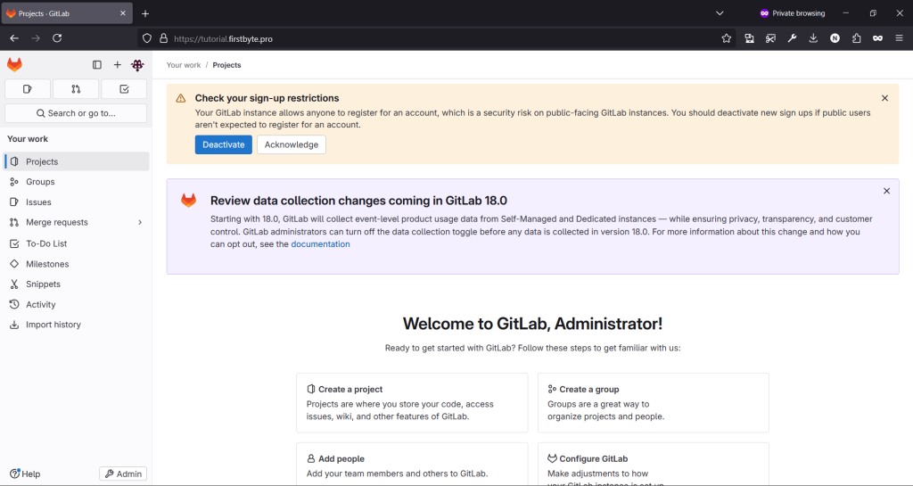This screenshot has width=913, height=486.
Task: Open merge requests shortcut icon
Action: click(x=76, y=89)
